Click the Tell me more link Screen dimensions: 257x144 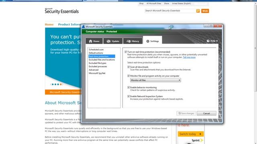(x=189, y=57)
